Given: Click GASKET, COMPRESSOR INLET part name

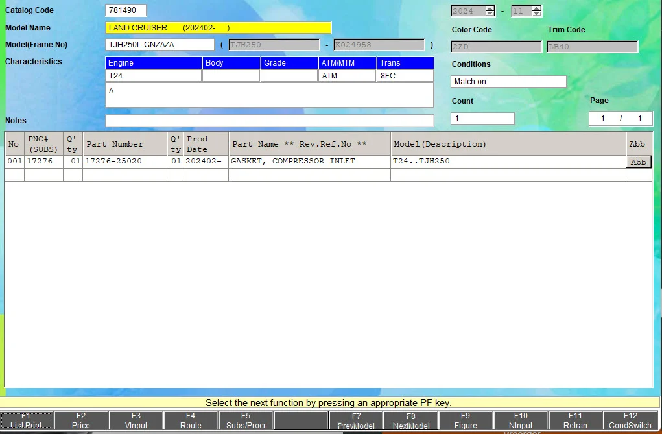Looking at the screenshot, I should [309, 162].
